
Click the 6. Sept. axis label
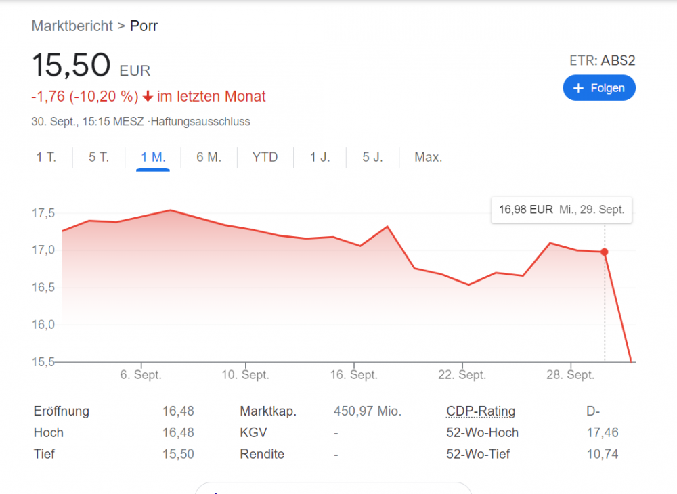pyautogui.click(x=141, y=374)
